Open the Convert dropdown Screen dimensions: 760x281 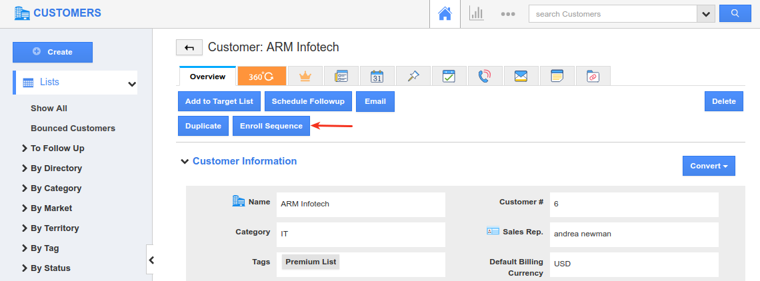(x=709, y=166)
